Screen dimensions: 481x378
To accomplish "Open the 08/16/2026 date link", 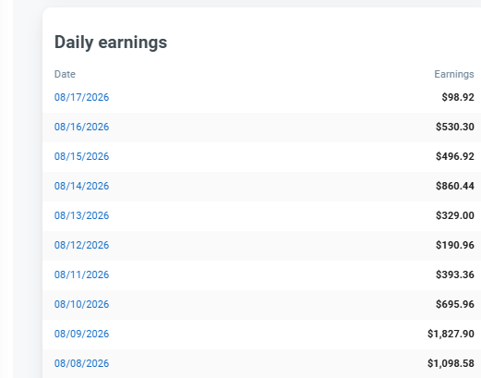I will click(81, 127).
